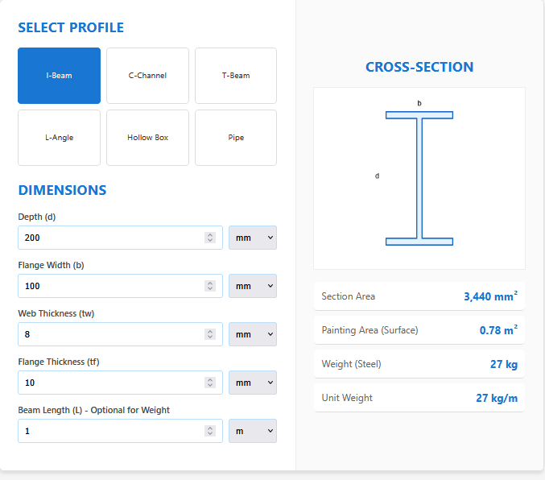This screenshot has height=480, width=545.
Task: Click the Flange Thickness spinner arrows
Action: 210,383
